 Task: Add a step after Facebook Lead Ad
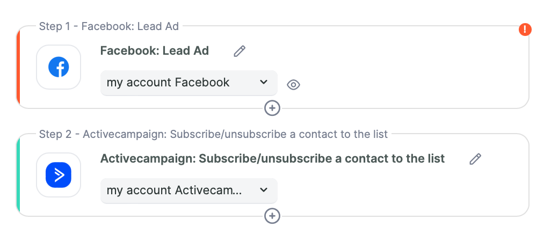(x=272, y=108)
